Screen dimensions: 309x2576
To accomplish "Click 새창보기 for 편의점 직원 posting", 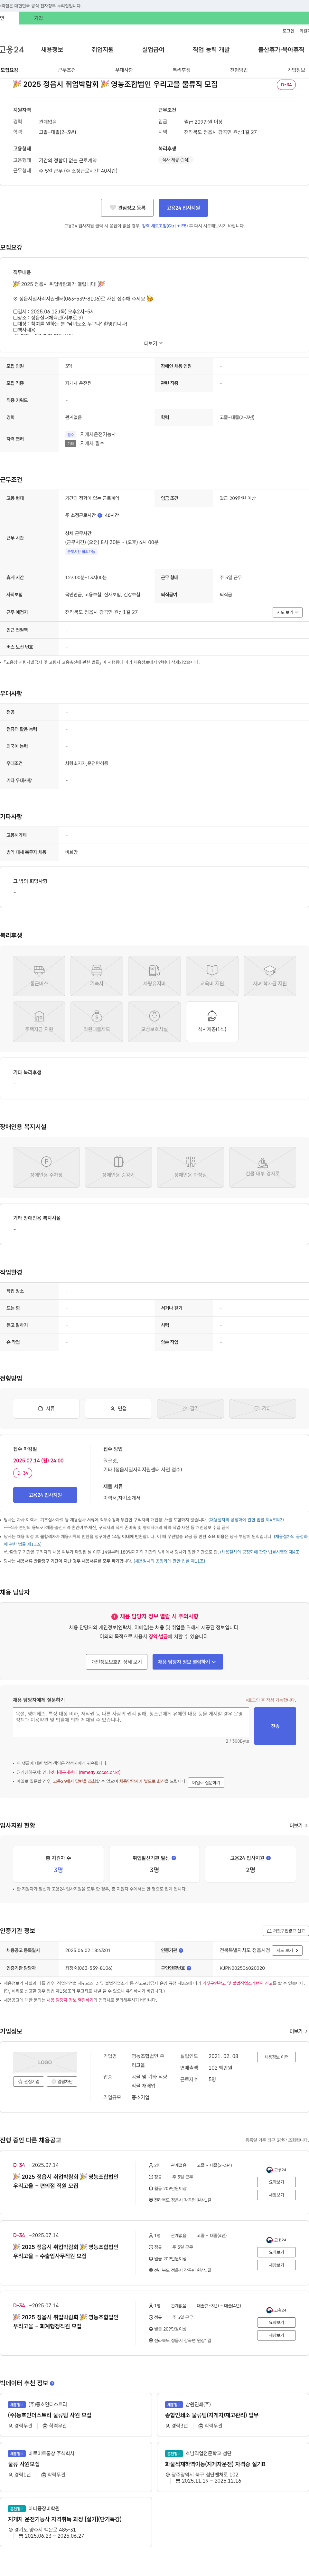I will (x=276, y=2195).
